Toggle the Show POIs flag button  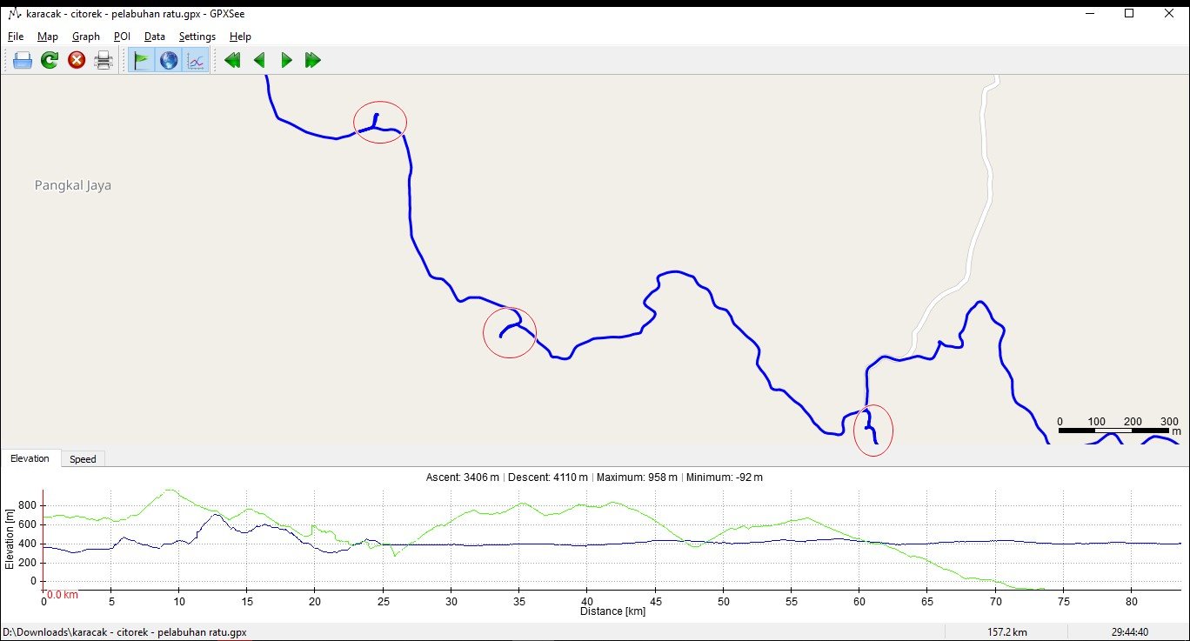tap(141, 60)
